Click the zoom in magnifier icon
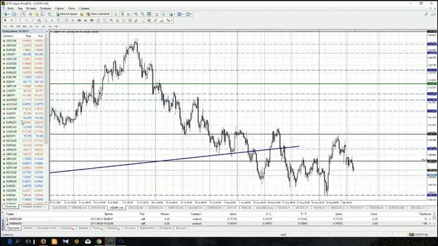 [136, 14]
